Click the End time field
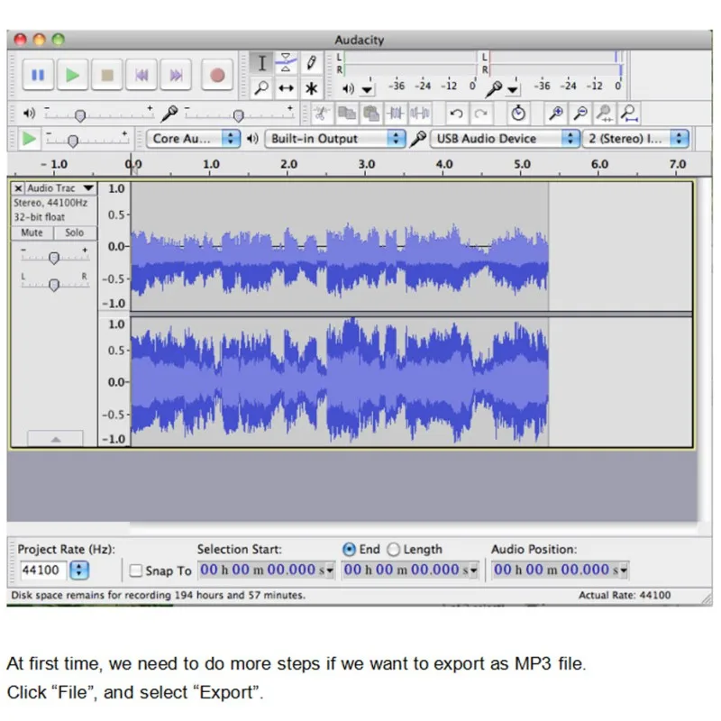 click(x=410, y=570)
